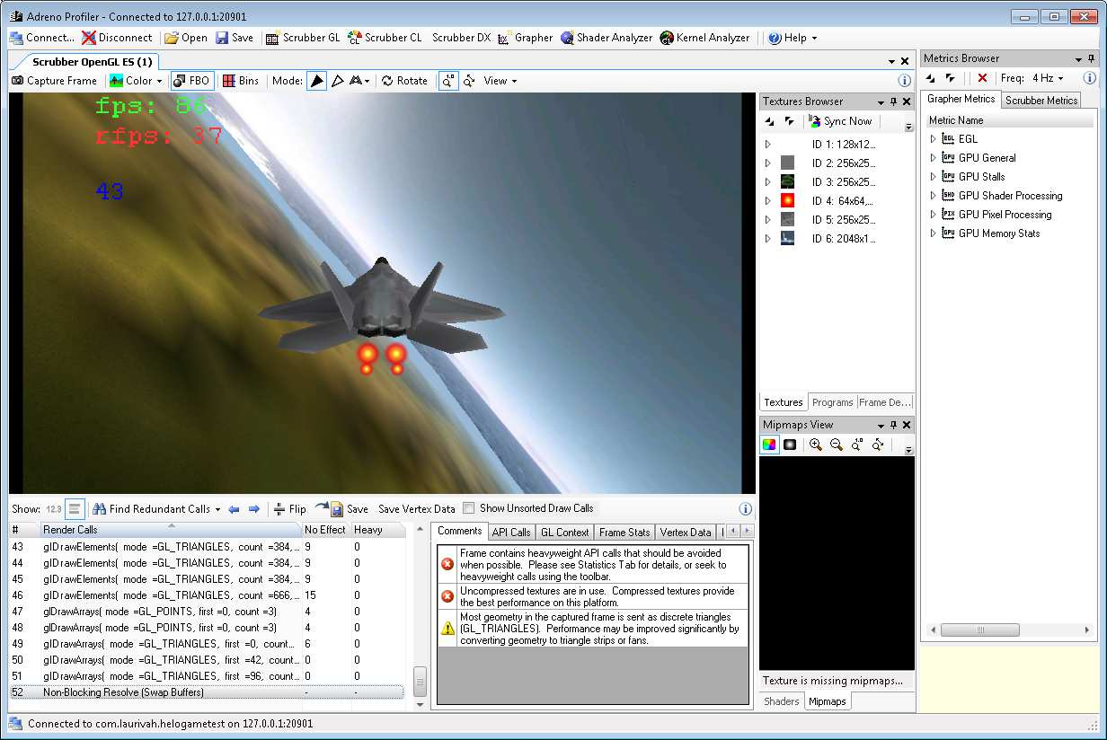
Task: Collapse all in Textures Browser toolbar
Action: 790,121
